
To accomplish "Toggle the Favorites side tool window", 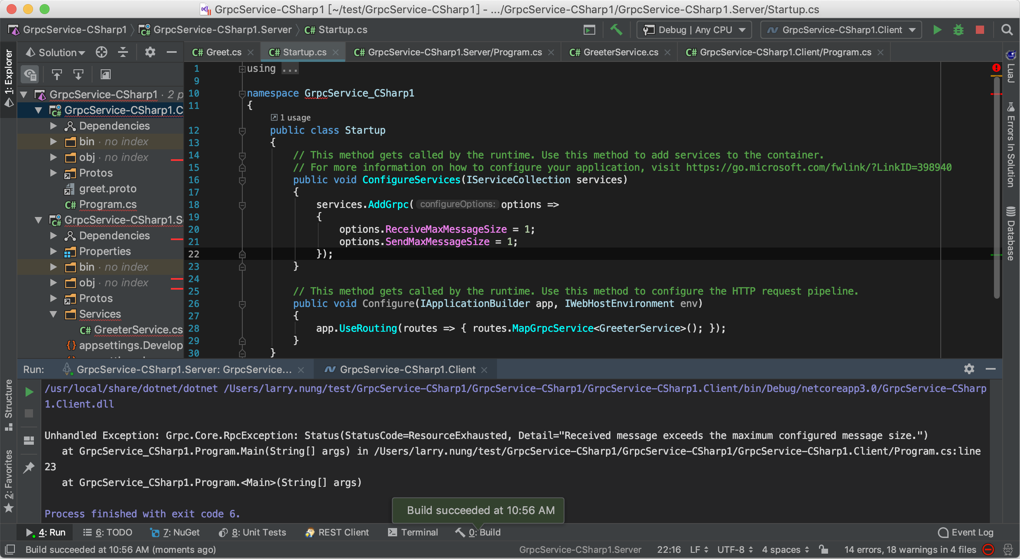I will (9, 481).
